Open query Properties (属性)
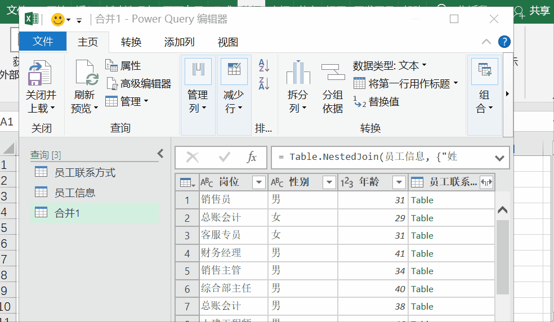Image resolution: width=554 pixels, height=322 pixels. coord(123,66)
